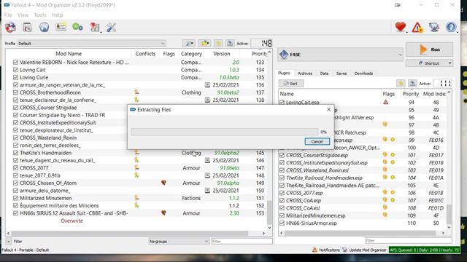467x262 pixels.
Task: Click the Run button
Action: tap(430, 49)
